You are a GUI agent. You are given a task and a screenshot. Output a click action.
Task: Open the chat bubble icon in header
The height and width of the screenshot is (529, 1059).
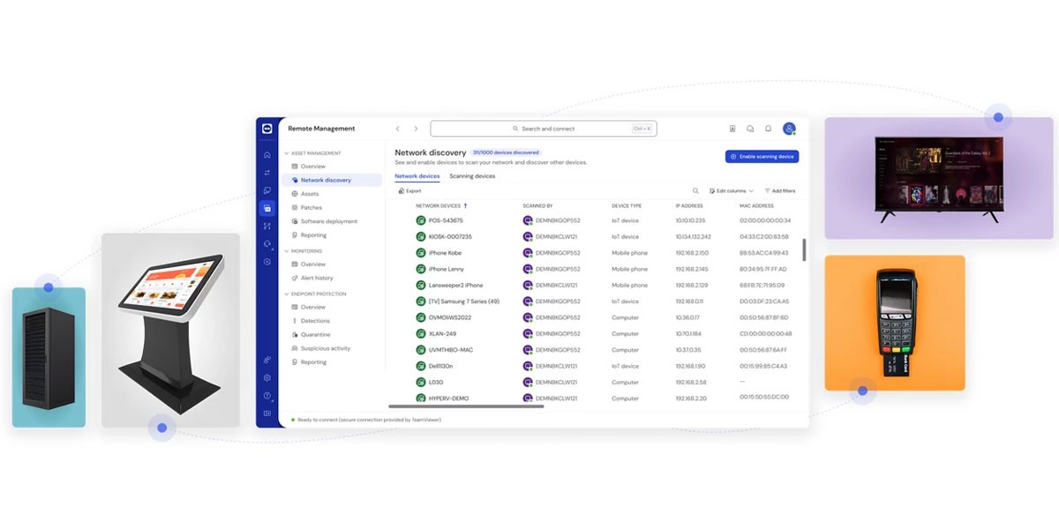point(750,129)
